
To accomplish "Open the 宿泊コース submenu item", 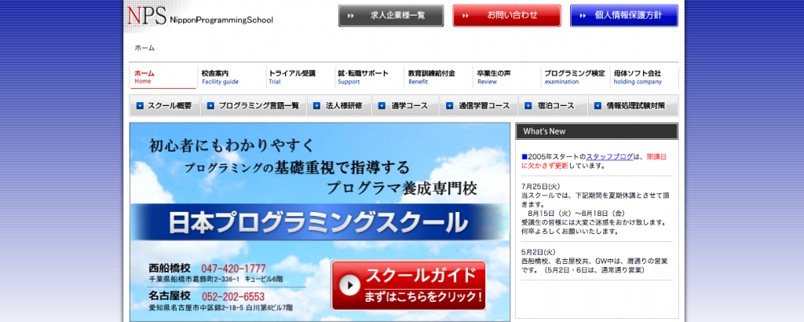I will point(553,105).
